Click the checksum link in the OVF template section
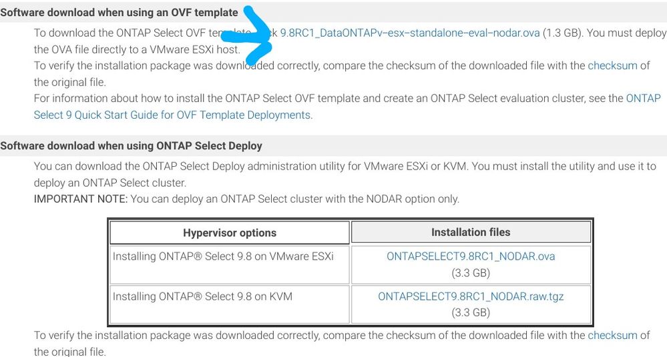667x357 pixels. (x=612, y=65)
